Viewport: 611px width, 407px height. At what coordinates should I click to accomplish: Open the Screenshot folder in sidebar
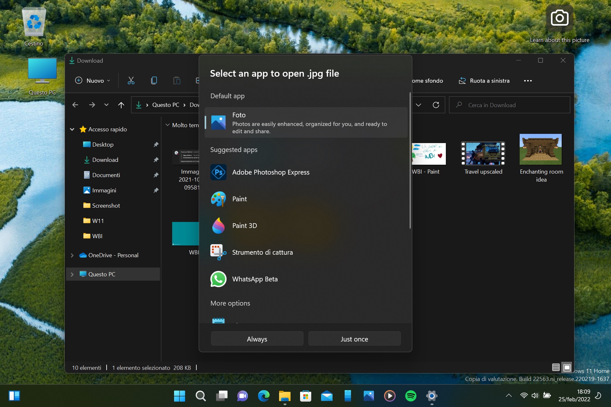[x=106, y=206]
